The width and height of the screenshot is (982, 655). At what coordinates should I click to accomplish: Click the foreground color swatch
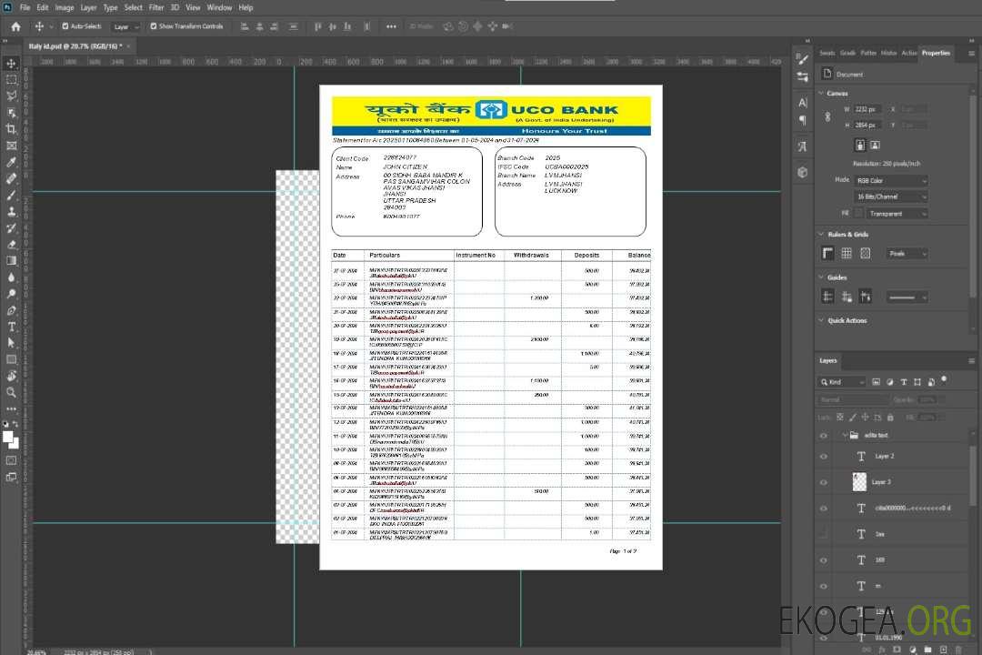[8, 438]
